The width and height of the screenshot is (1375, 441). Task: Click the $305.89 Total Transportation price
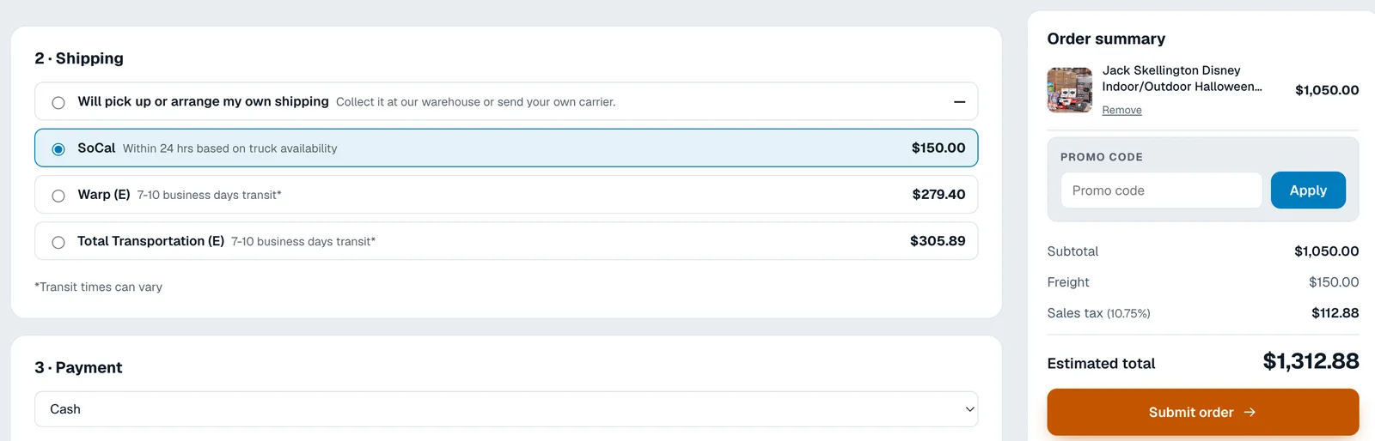coord(938,241)
